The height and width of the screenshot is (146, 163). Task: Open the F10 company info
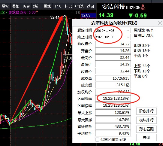click(58, 6)
